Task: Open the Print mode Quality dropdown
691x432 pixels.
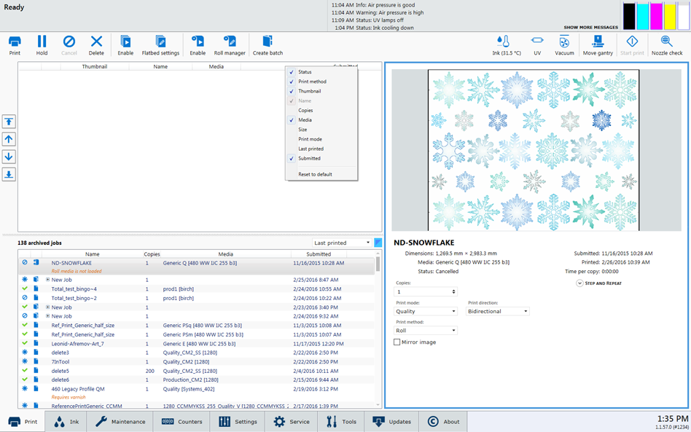Action: point(426,311)
